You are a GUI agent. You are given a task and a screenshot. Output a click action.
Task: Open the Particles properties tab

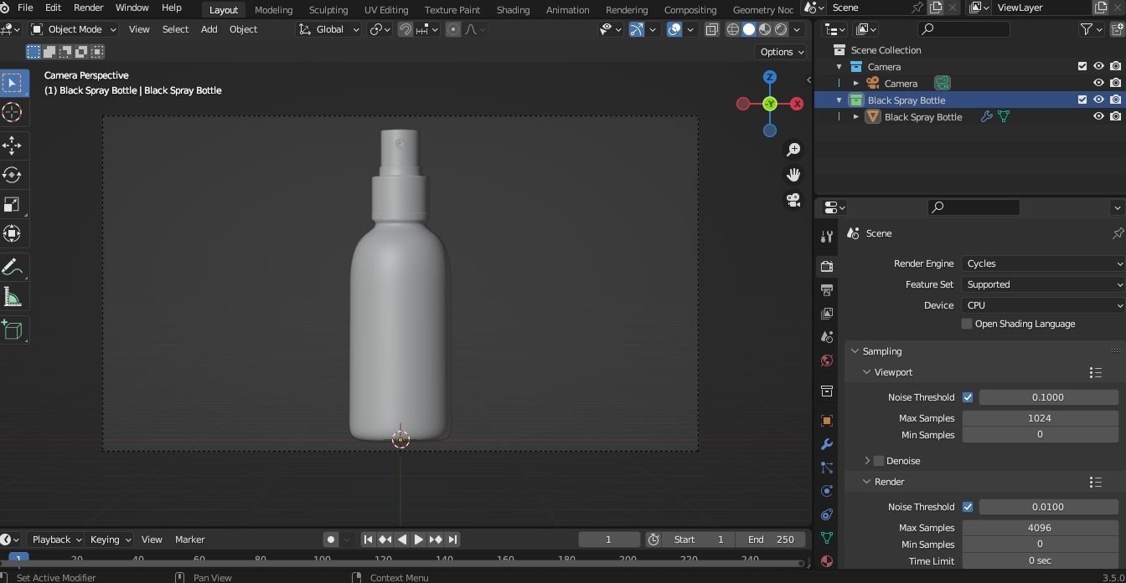827,468
